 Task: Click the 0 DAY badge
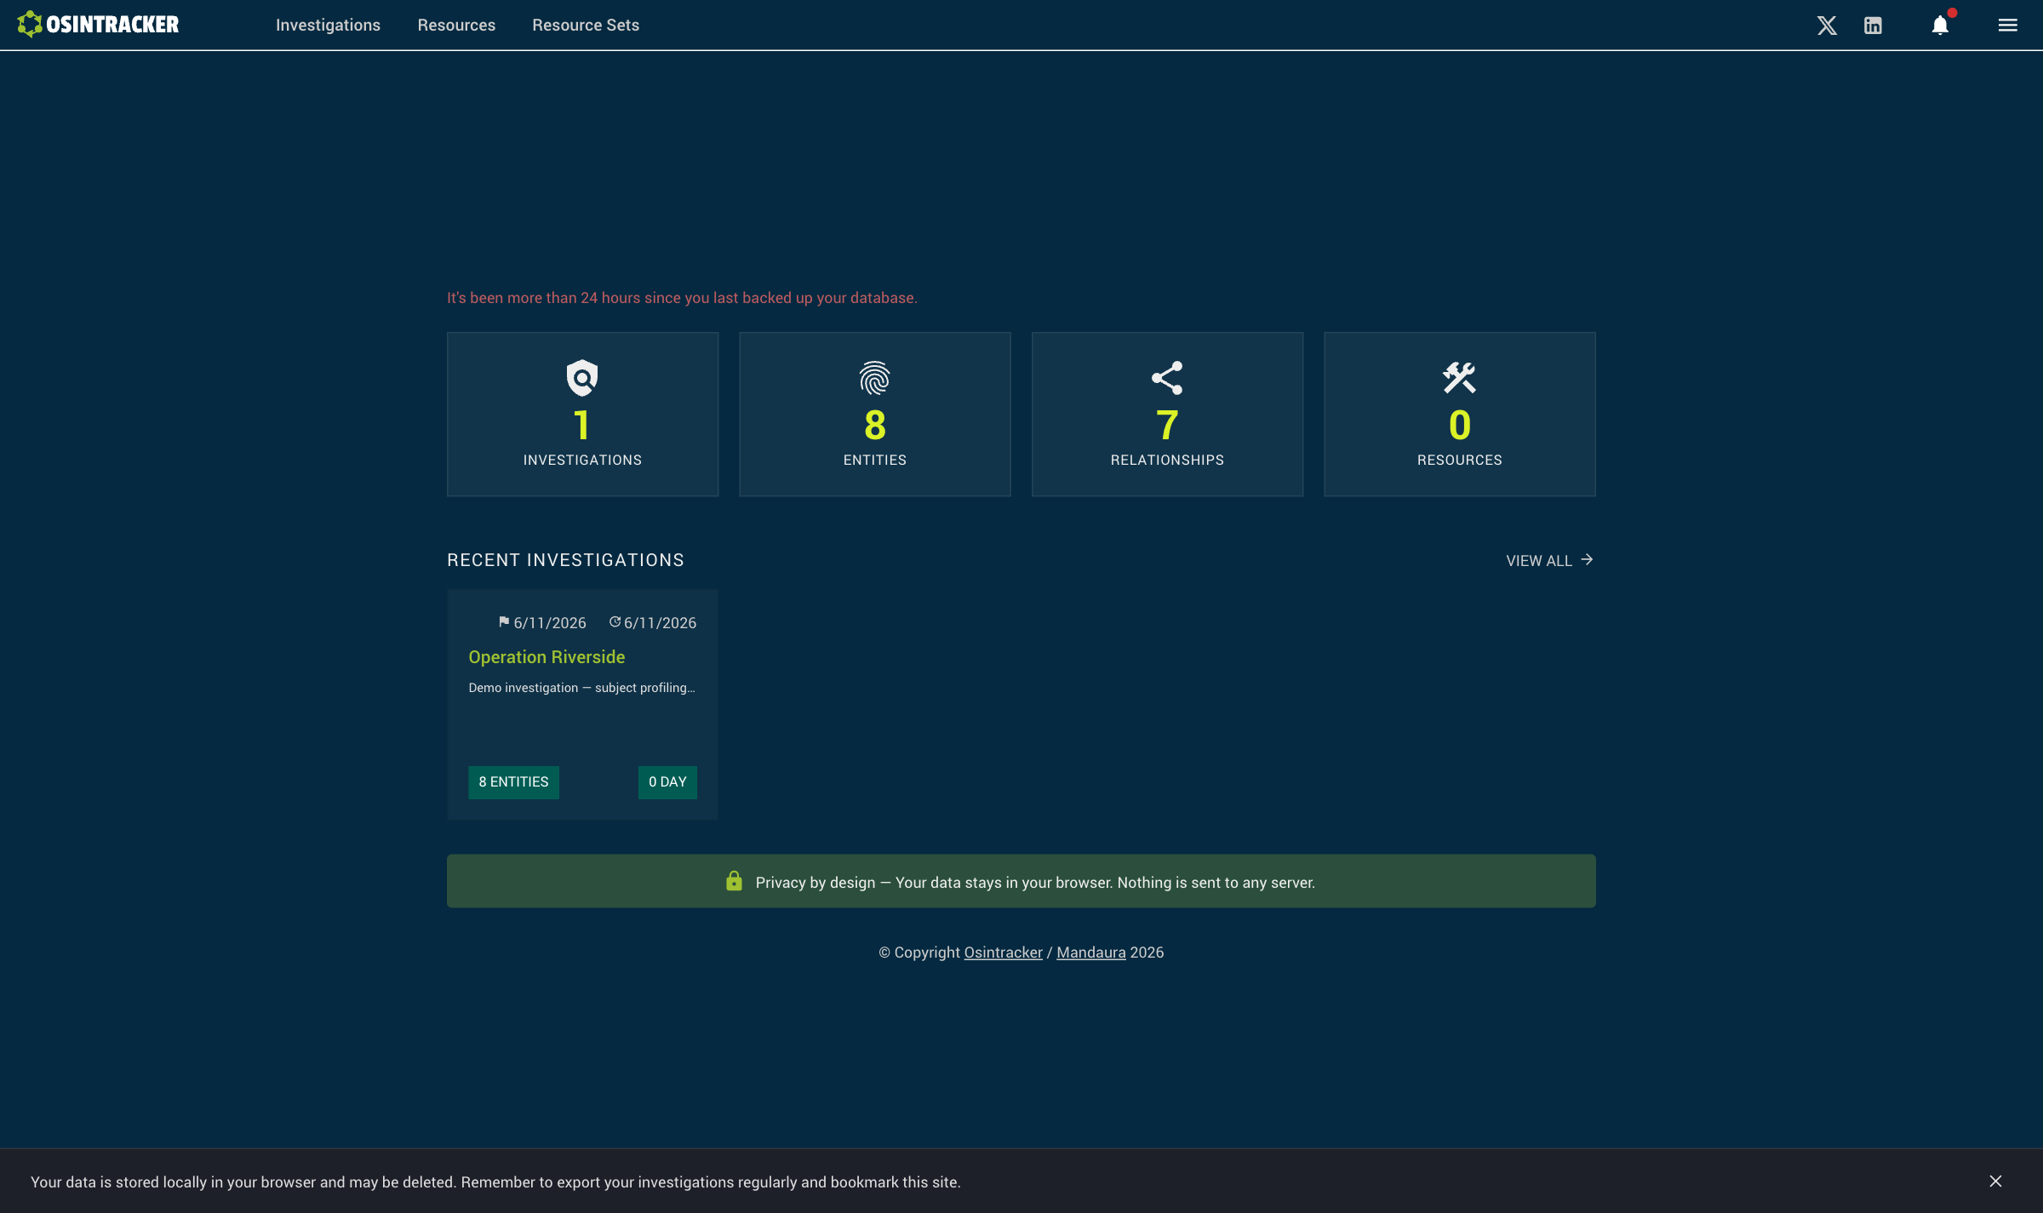pyautogui.click(x=667, y=781)
